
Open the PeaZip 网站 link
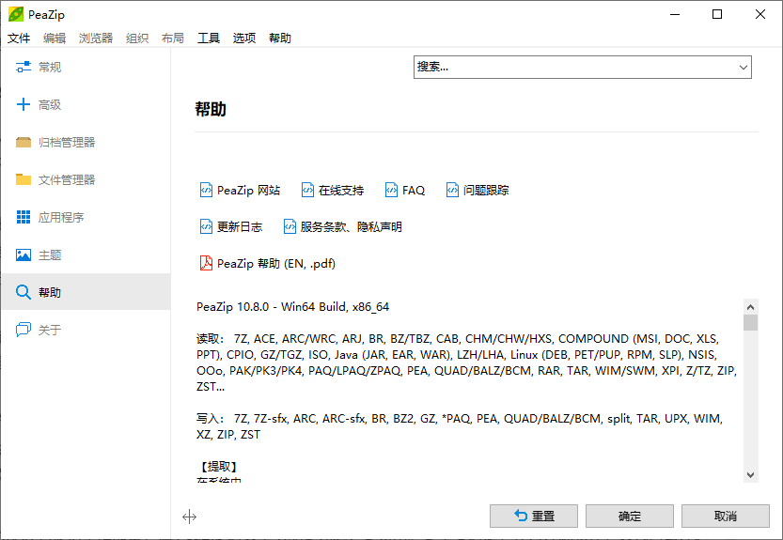coord(249,190)
